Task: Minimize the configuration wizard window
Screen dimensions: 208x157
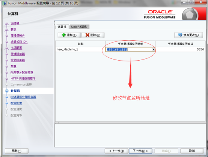Action: tap(184, 2)
